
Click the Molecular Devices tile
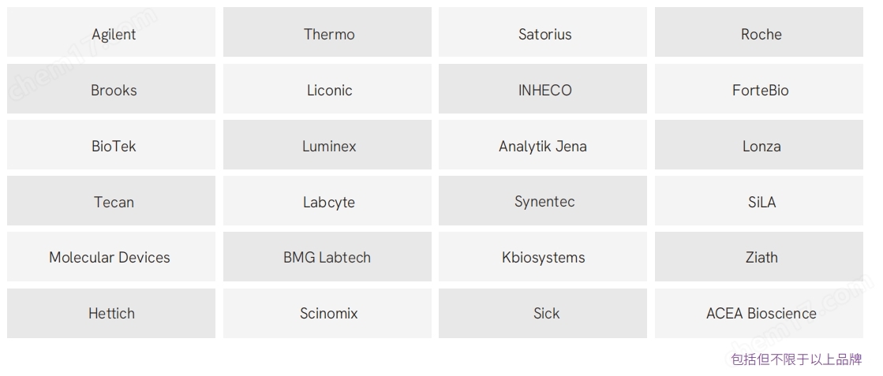(111, 257)
